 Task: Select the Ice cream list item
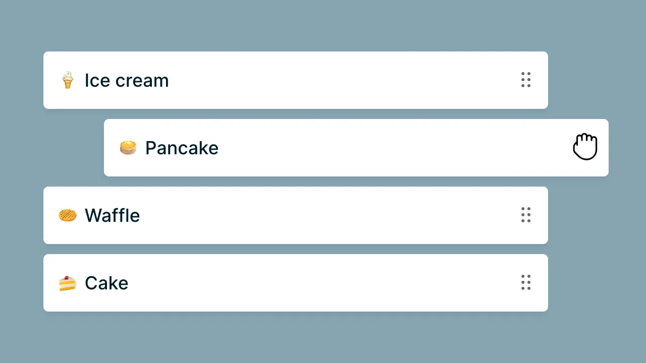296,80
